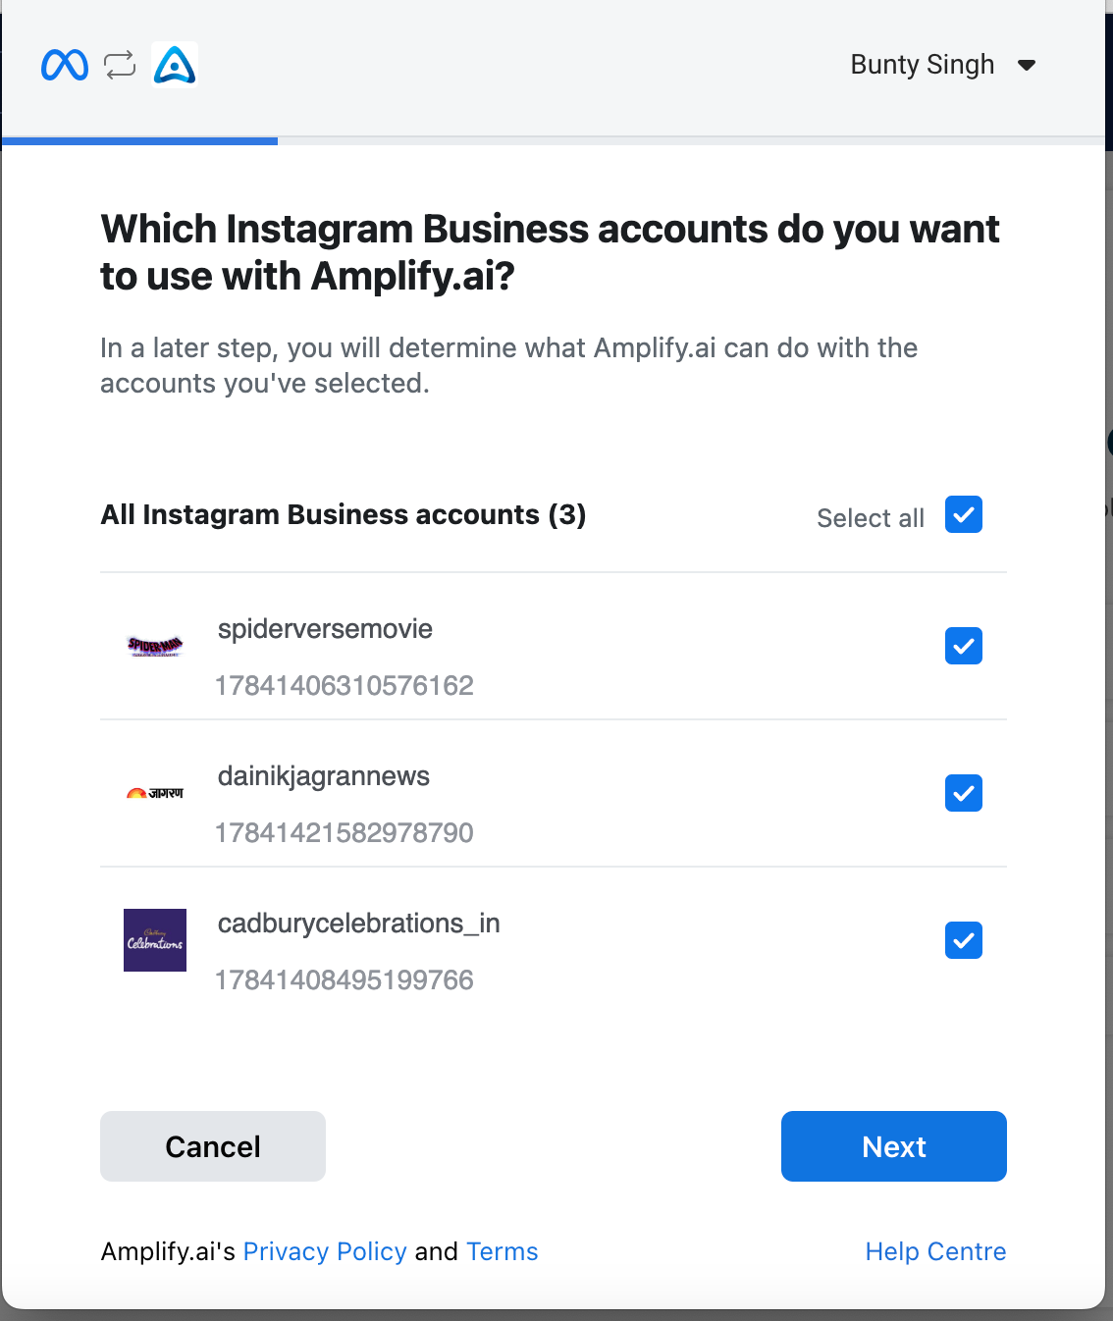Click the Amplify.ai app logo

pos(175,65)
